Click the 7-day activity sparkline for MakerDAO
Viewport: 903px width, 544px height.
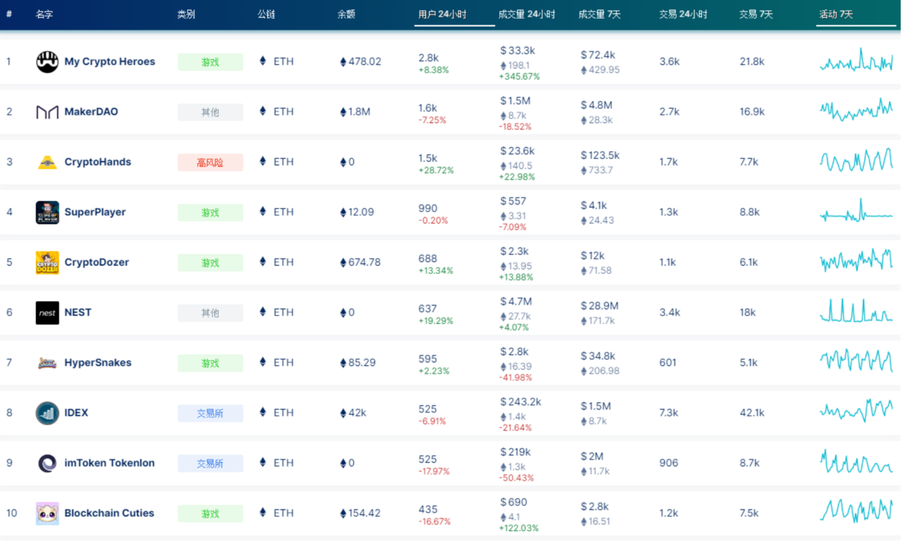(x=856, y=110)
